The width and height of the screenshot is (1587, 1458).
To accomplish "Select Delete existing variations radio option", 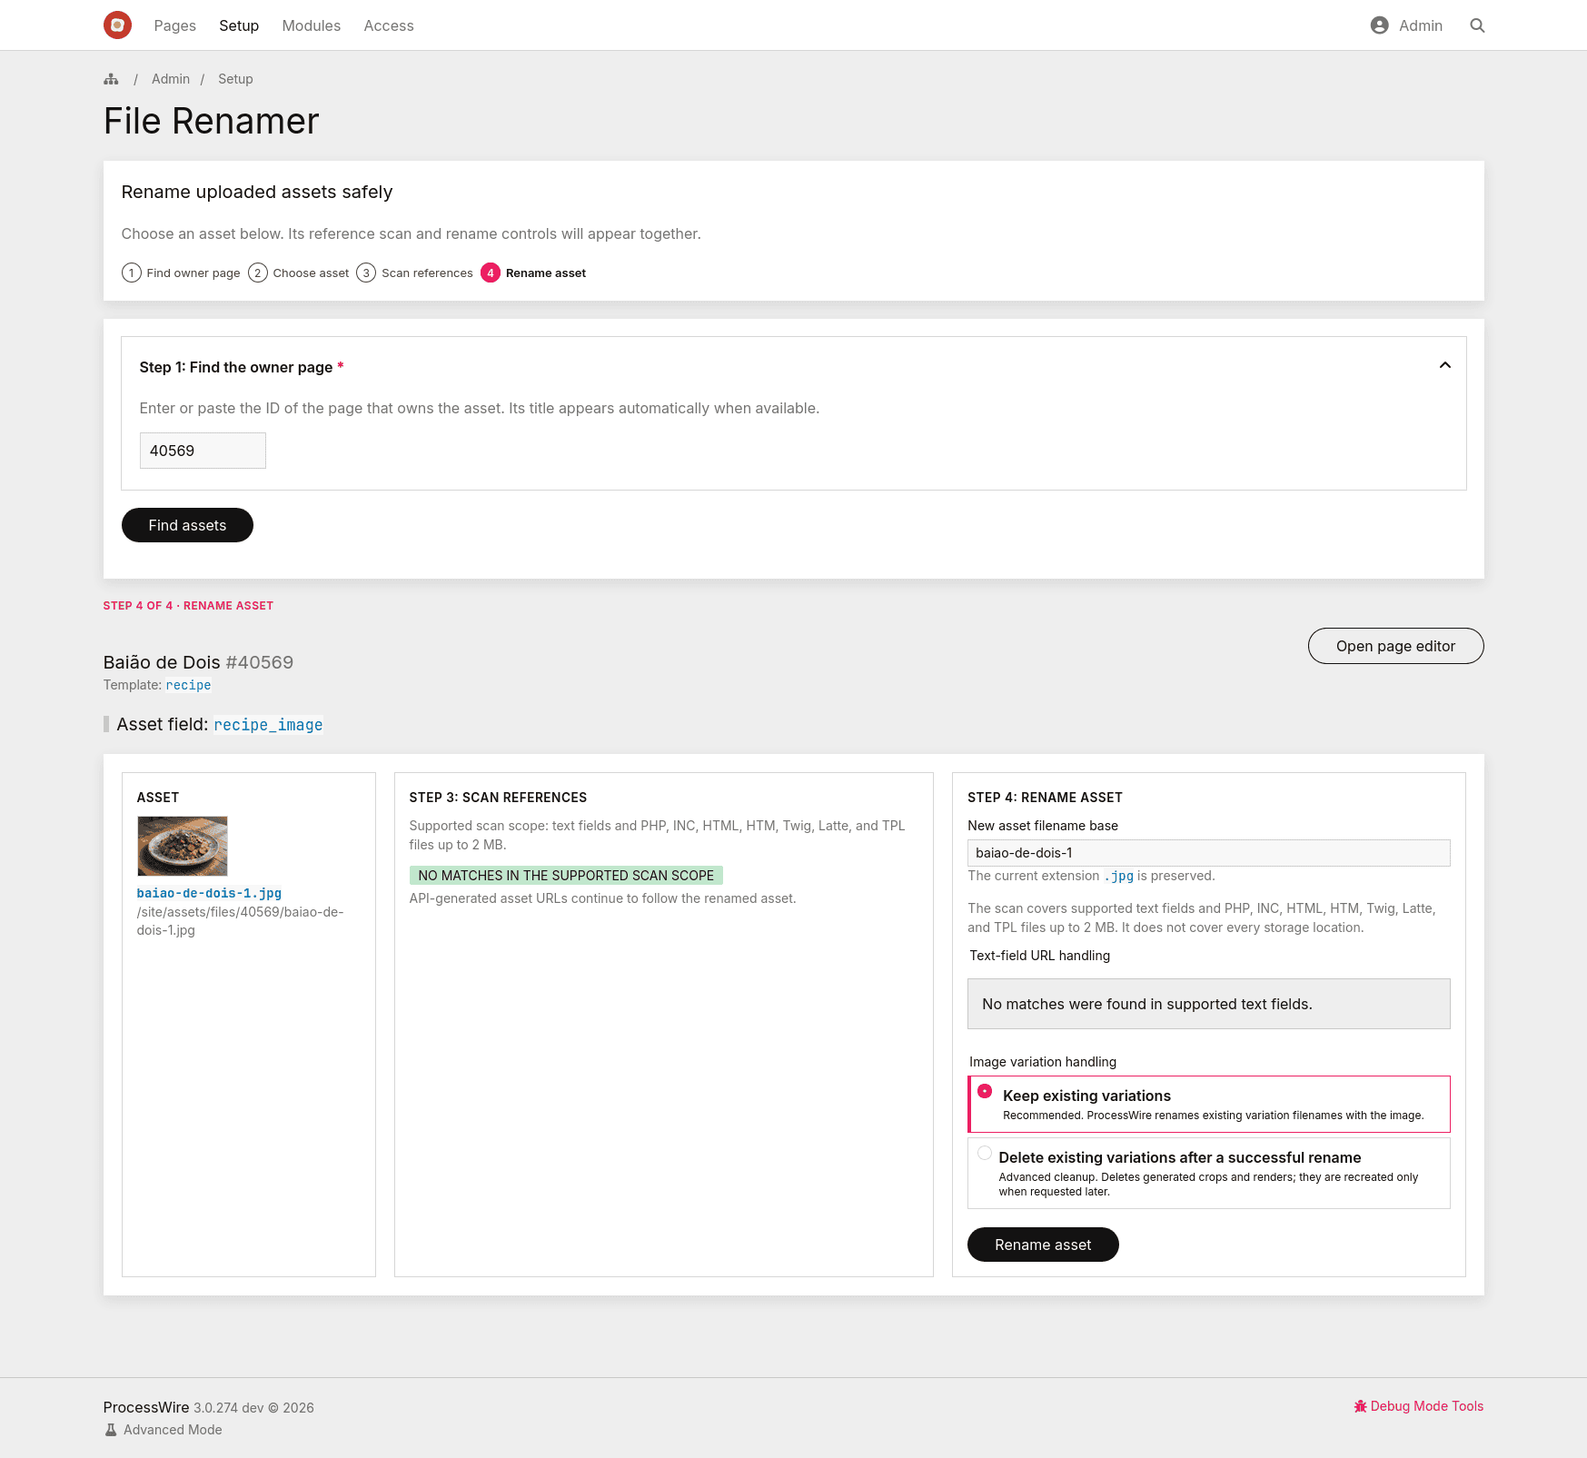I will coord(985,1153).
